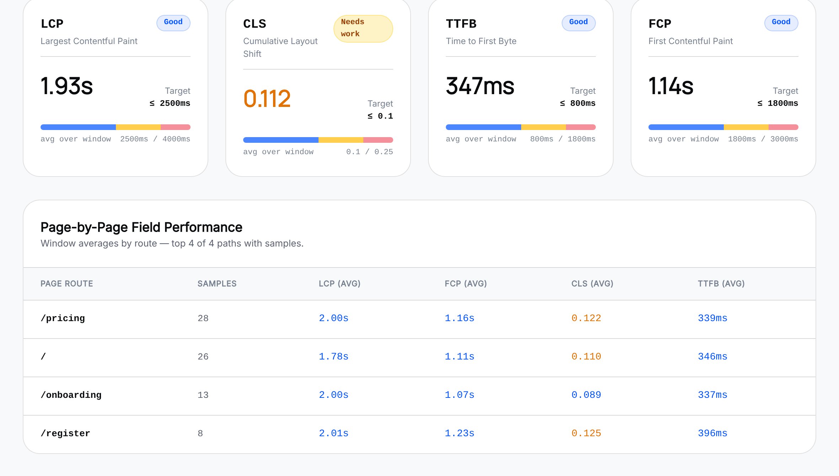839x476 pixels.
Task: Sort by the PAGE ROUTE column header
Action: [x=67, y=283]
